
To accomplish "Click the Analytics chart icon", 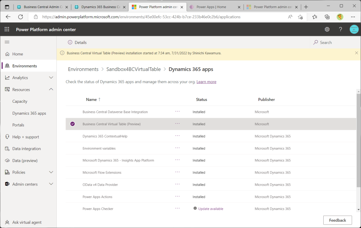I will click(x=7, y=78).
